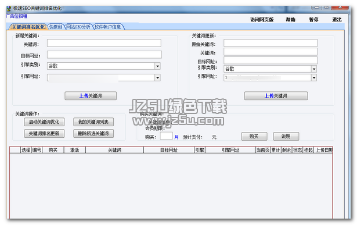This screenshot has width=357, height=225.
Task: Open the 广告位招租 link
Action: point(17,16)
